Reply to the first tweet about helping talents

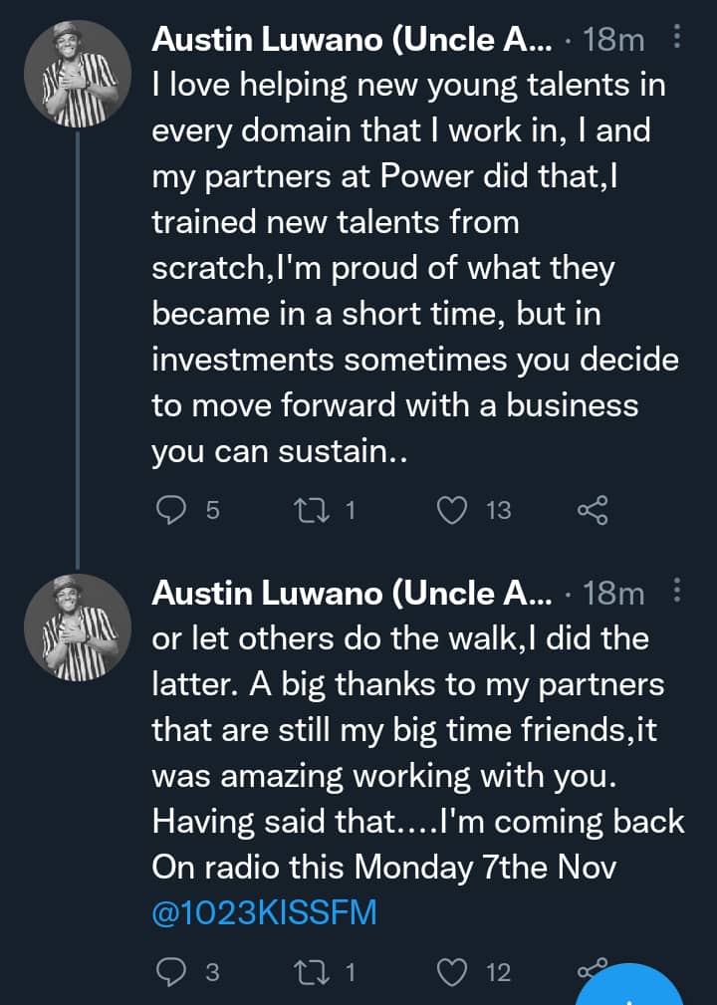tap(173, 510)
